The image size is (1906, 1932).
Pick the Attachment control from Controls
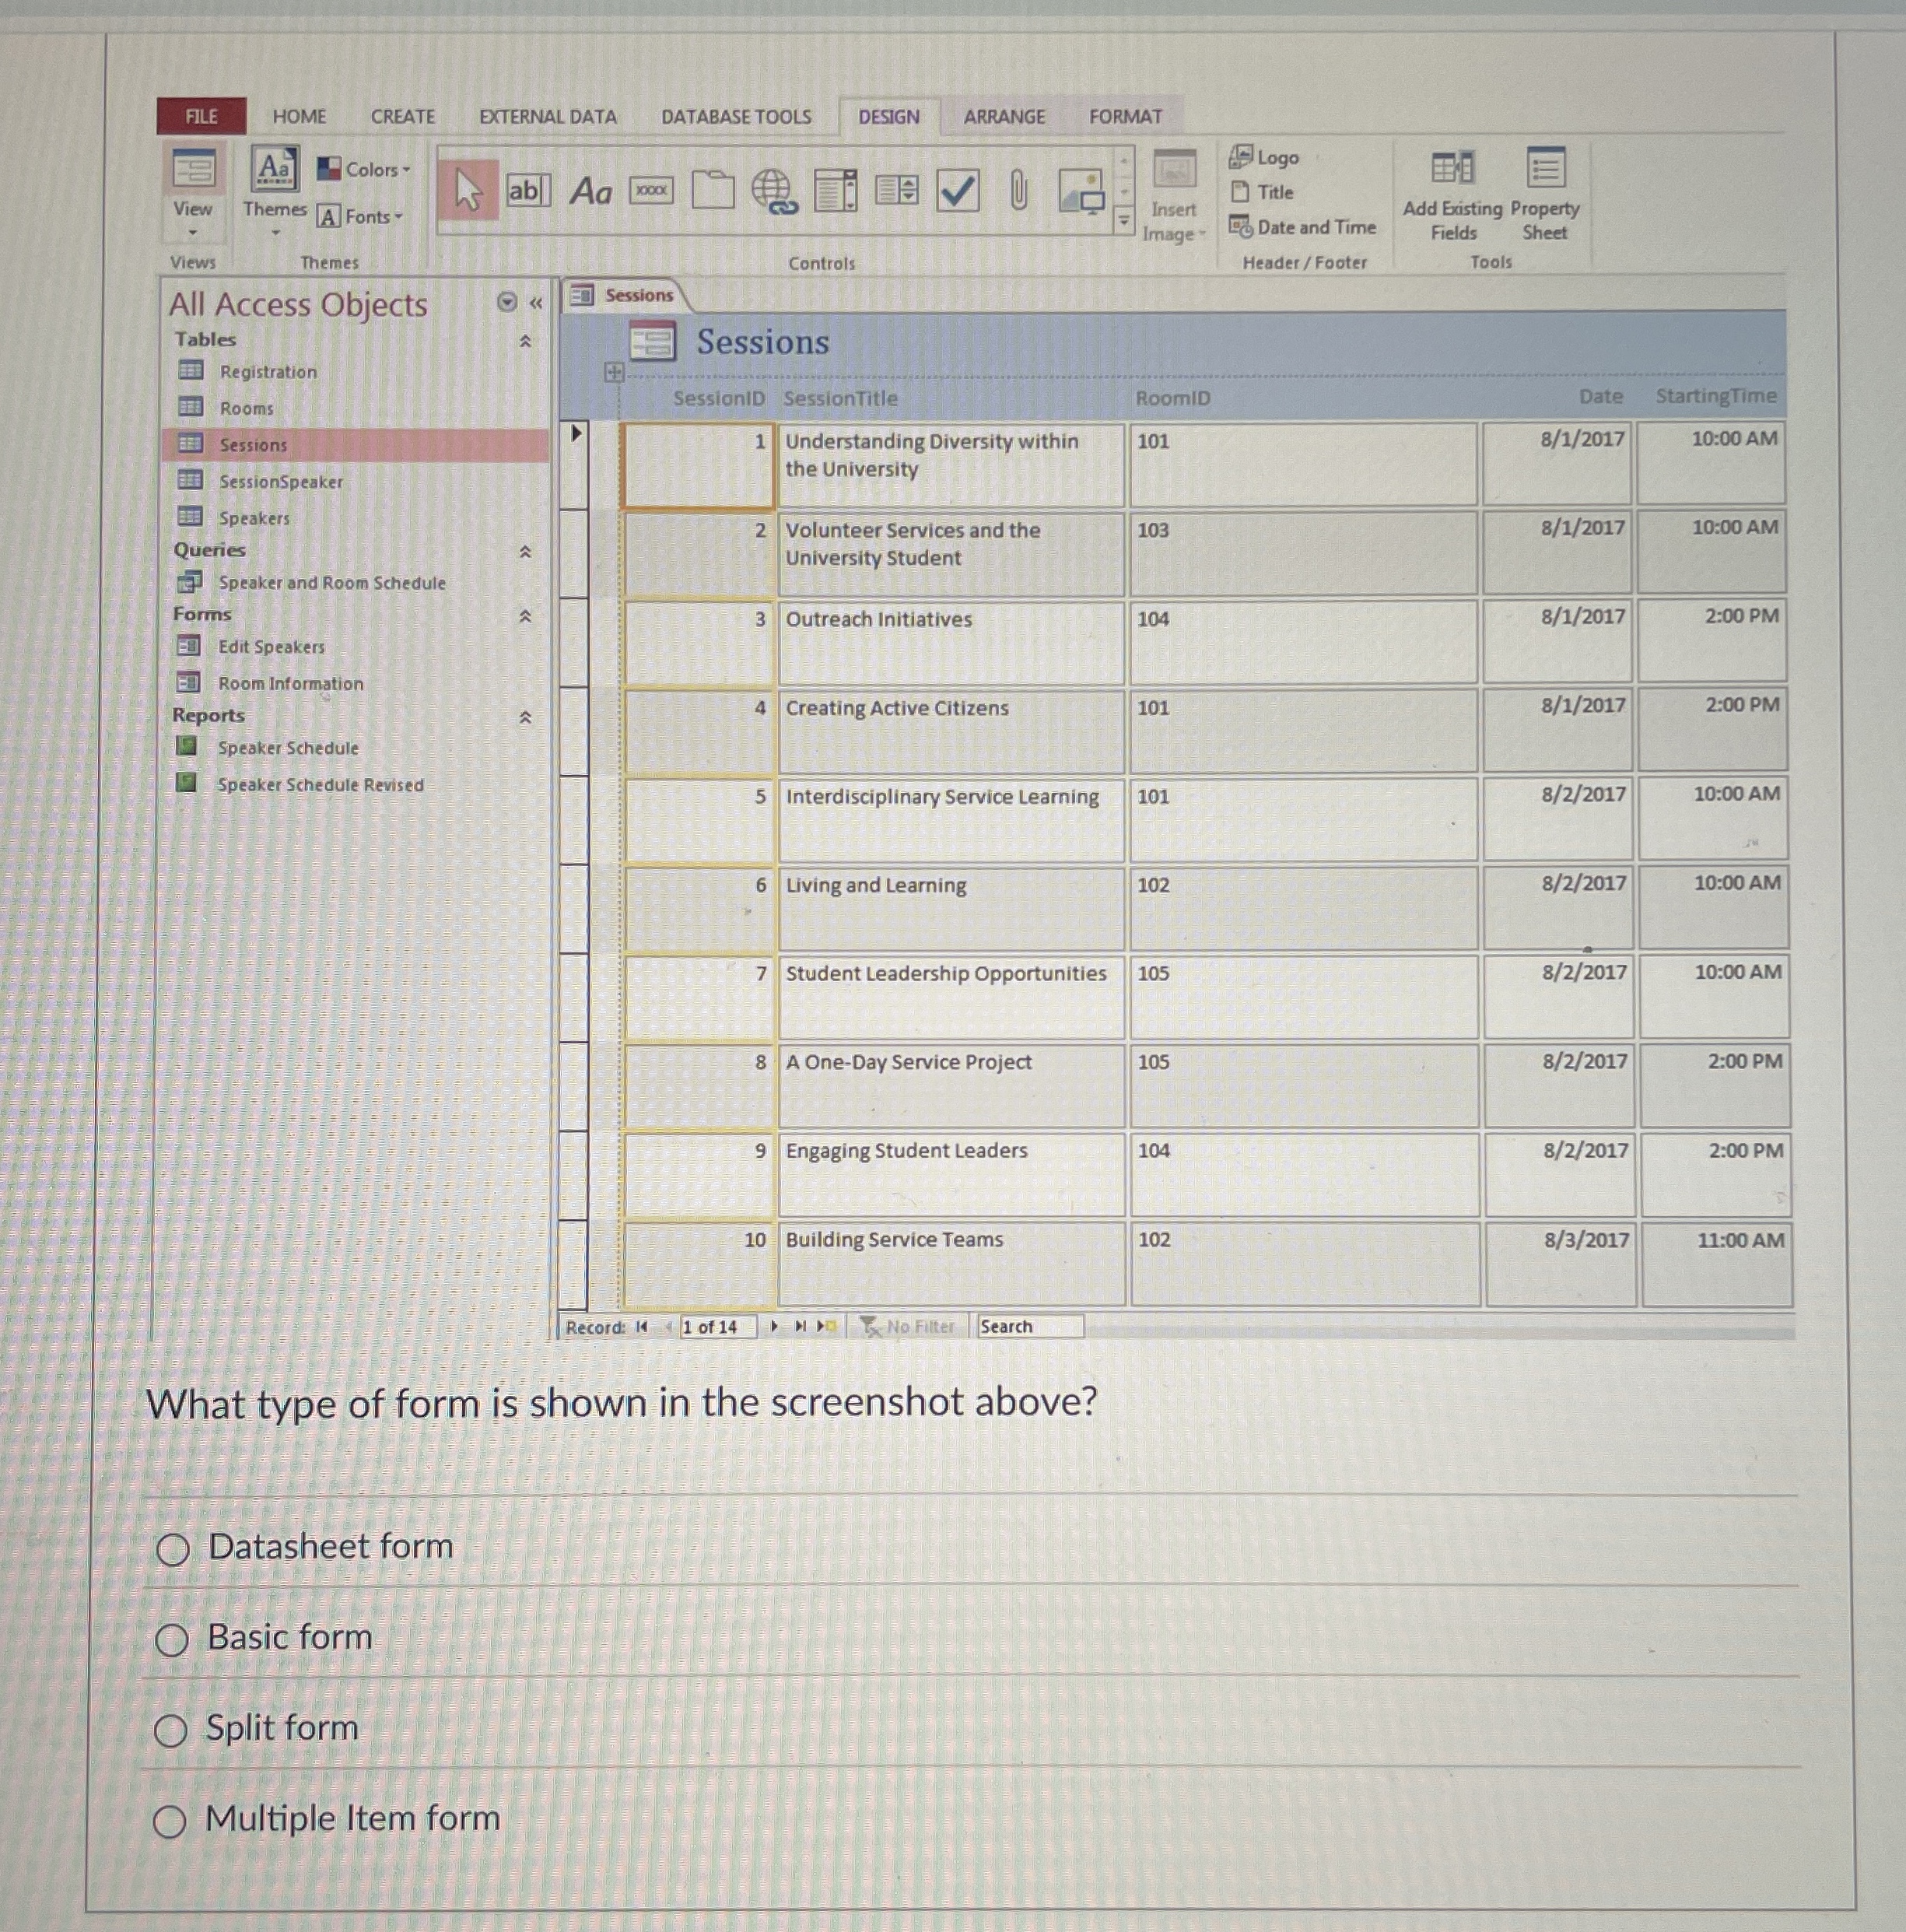(1017, 190)
